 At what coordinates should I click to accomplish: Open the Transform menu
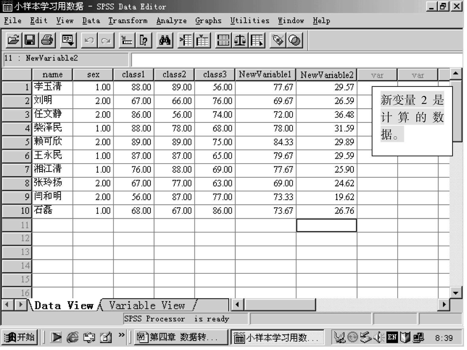tap(128, 21)
